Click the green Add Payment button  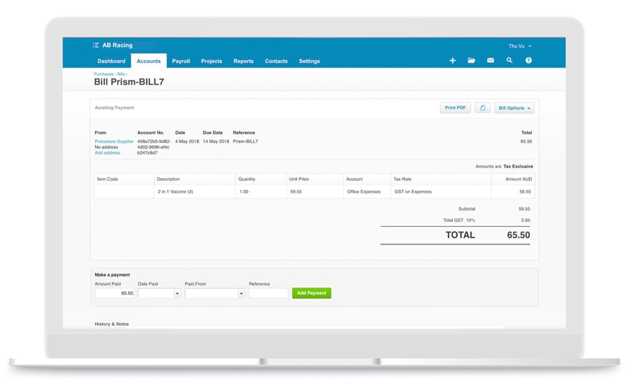coord(312,293)
